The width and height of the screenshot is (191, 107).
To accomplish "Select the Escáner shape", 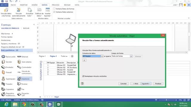I will tap(22, 84).
